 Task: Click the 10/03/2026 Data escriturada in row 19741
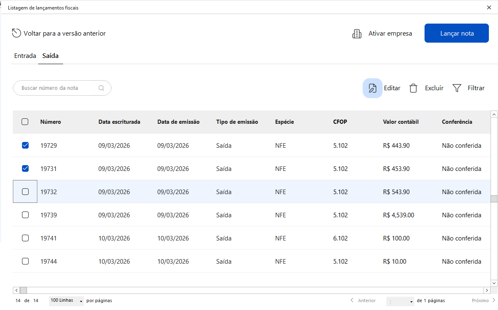click(x=114, y=238)
